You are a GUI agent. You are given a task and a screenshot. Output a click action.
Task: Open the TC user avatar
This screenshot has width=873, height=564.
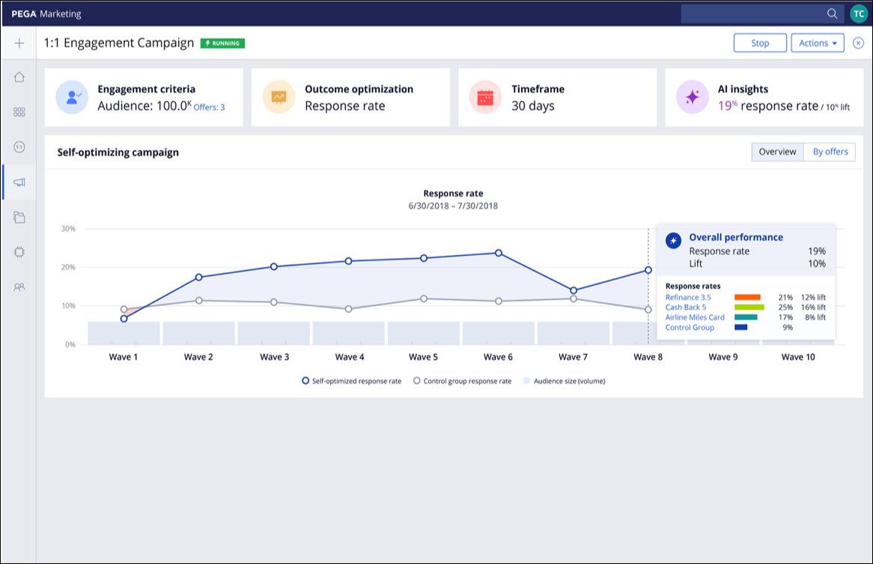pos(859,13)
